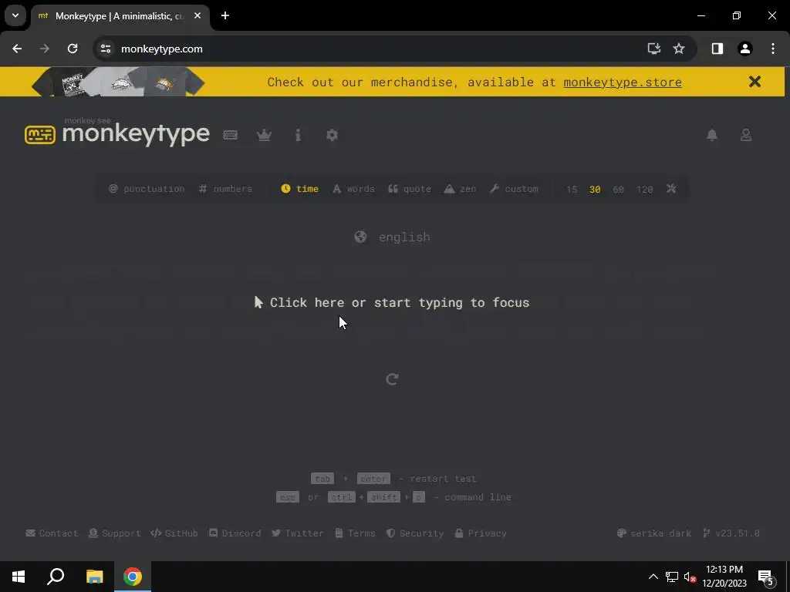Open the settings gear icon
The height and width of the screenshot is (592, 790).
click(332, 135)
